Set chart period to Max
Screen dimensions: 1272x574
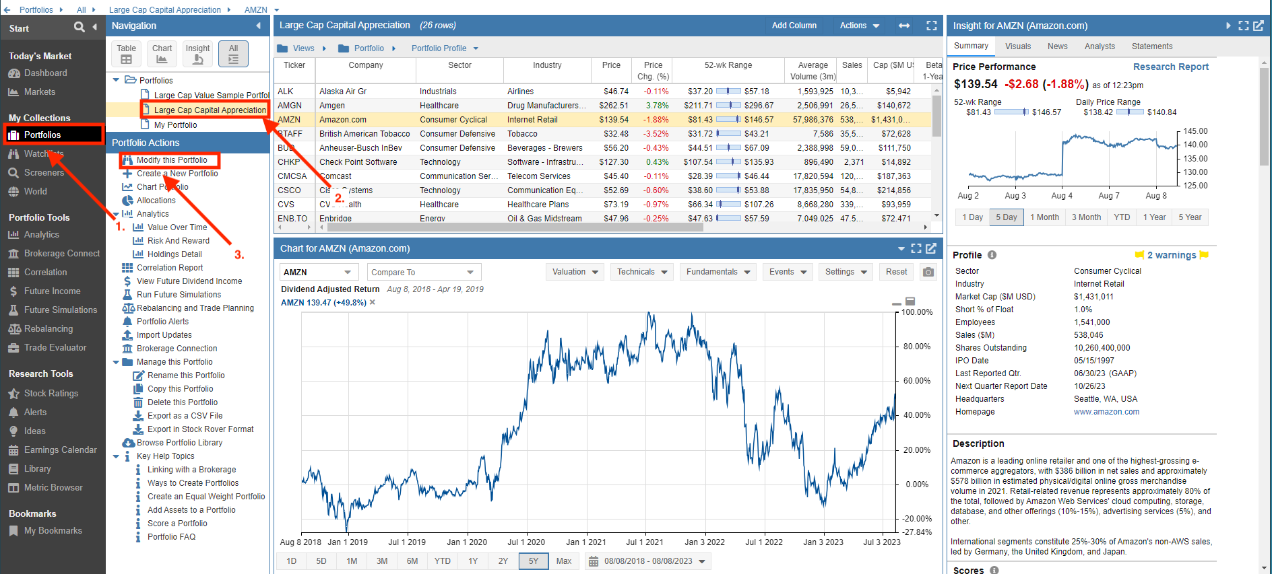point(564,561)
